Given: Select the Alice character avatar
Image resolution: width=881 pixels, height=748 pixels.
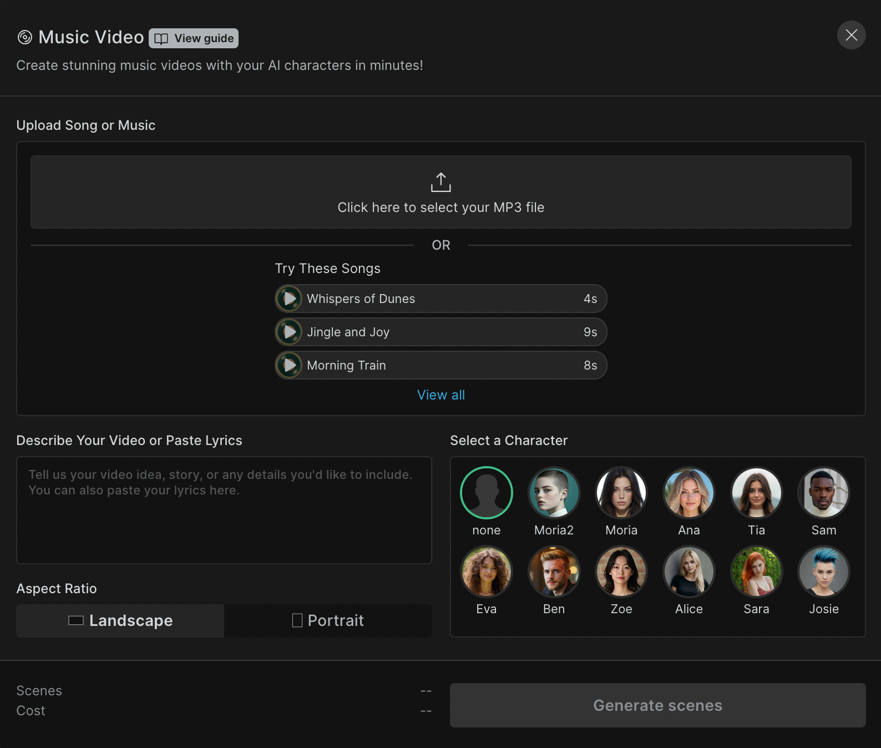Looking at the screenshot, I should point(689,572).
